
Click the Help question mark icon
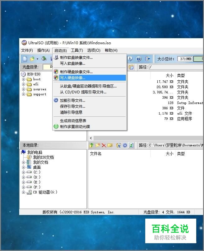(139, 59)
